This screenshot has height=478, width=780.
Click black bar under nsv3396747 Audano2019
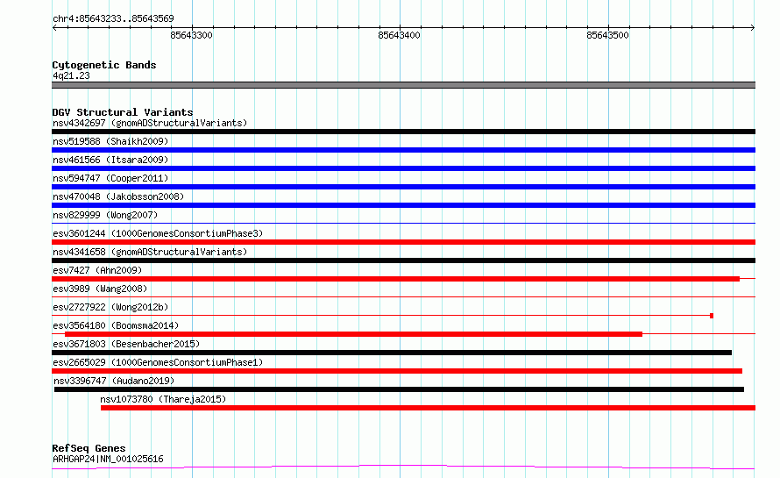click(x=399, y=389)
